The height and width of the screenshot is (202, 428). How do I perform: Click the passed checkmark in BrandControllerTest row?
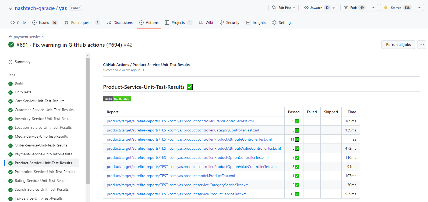pos(297,121)
